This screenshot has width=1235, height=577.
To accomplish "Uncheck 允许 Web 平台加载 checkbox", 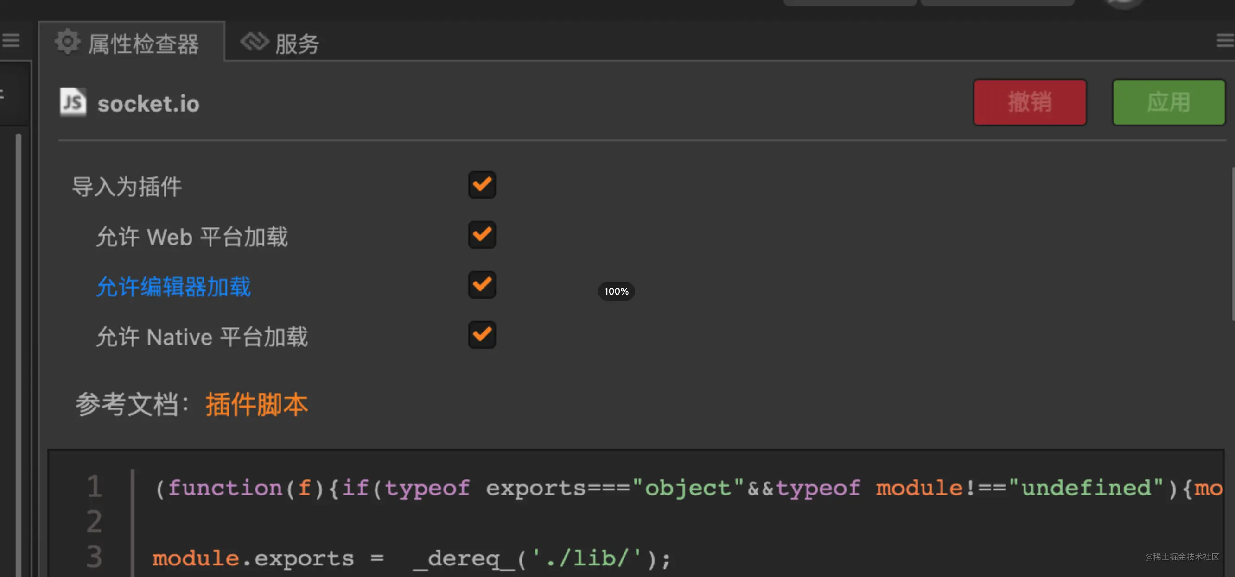I will click(x=482, y=235).
